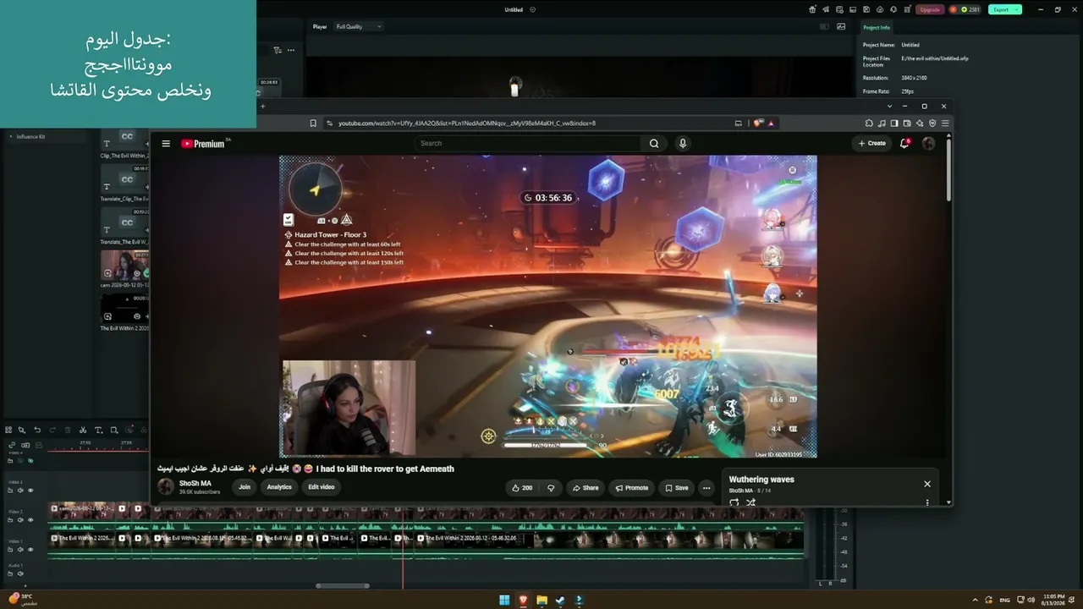This screenshot has width=1083, height=609.
Task: Open Wuthering waves playlist options menu
Action: tap(927, 502)
